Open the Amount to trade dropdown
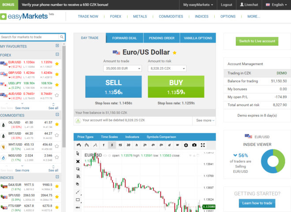 point(123,68)
